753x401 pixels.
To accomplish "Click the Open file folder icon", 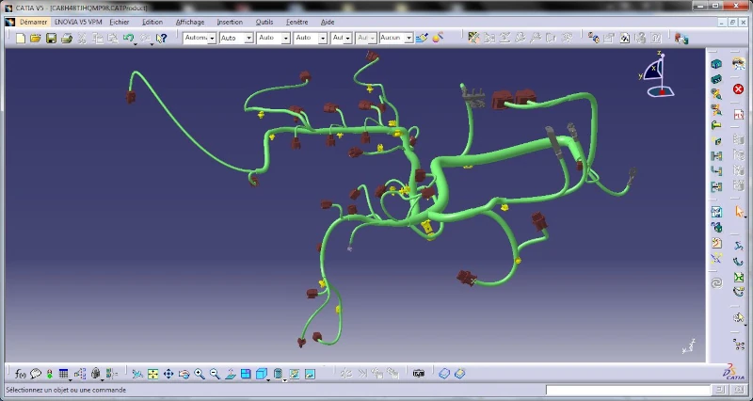I will 36,39.
